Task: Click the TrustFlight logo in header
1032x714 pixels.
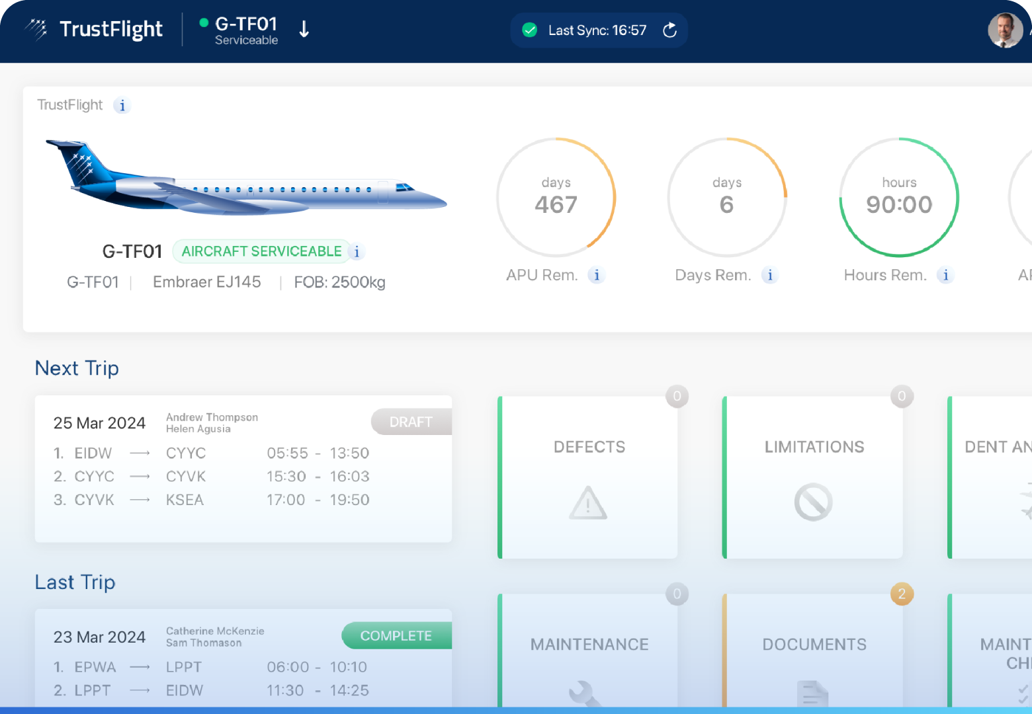Action: click(95, 30)
